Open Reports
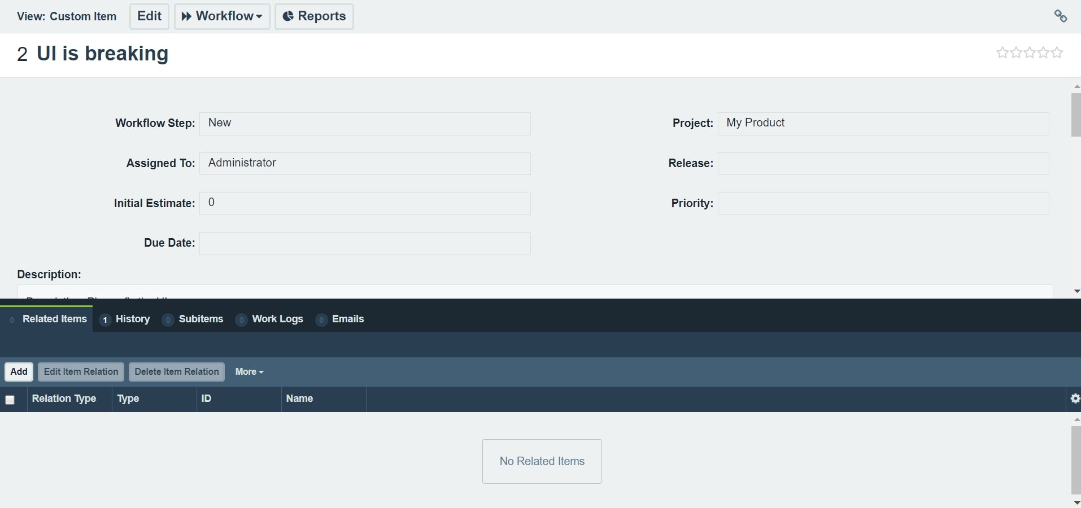This screenshot has width=1081, height=508. [314, 16]
